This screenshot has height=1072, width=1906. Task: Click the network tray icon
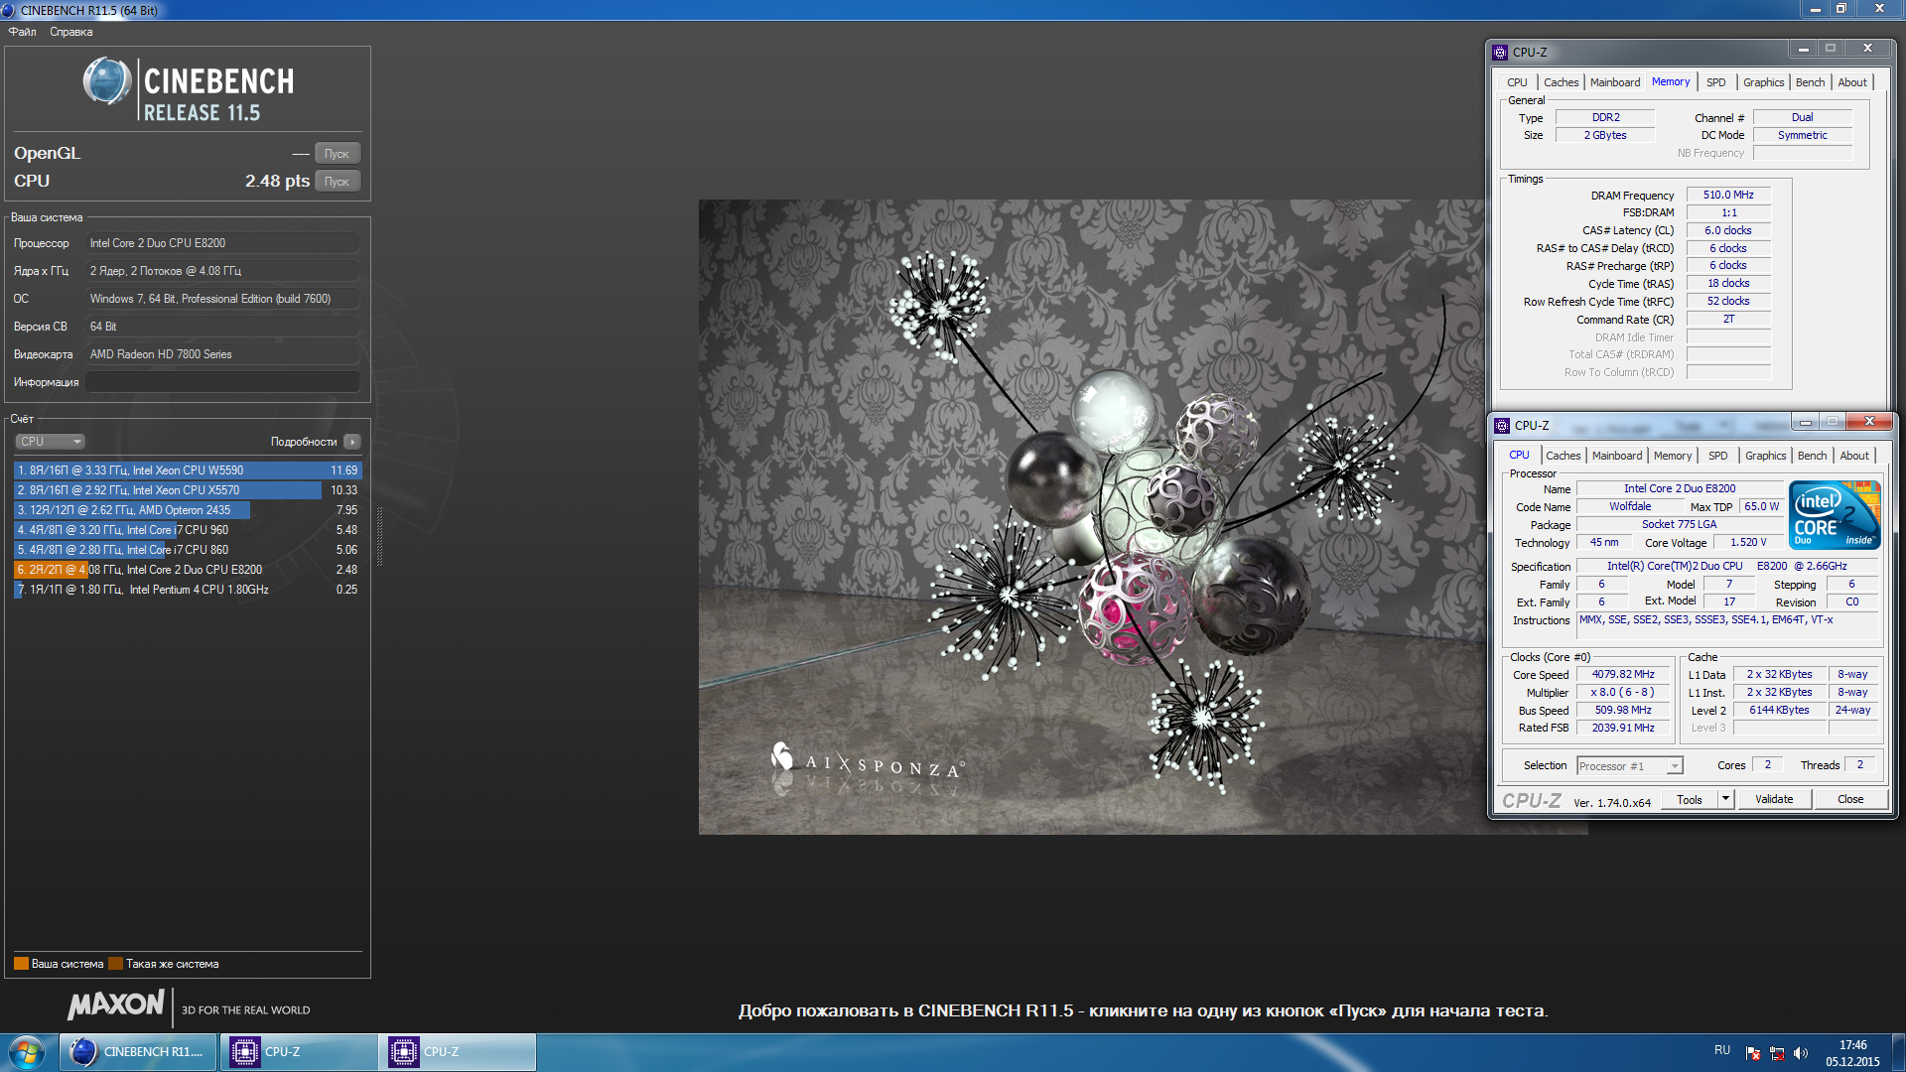point(1777,1053)
